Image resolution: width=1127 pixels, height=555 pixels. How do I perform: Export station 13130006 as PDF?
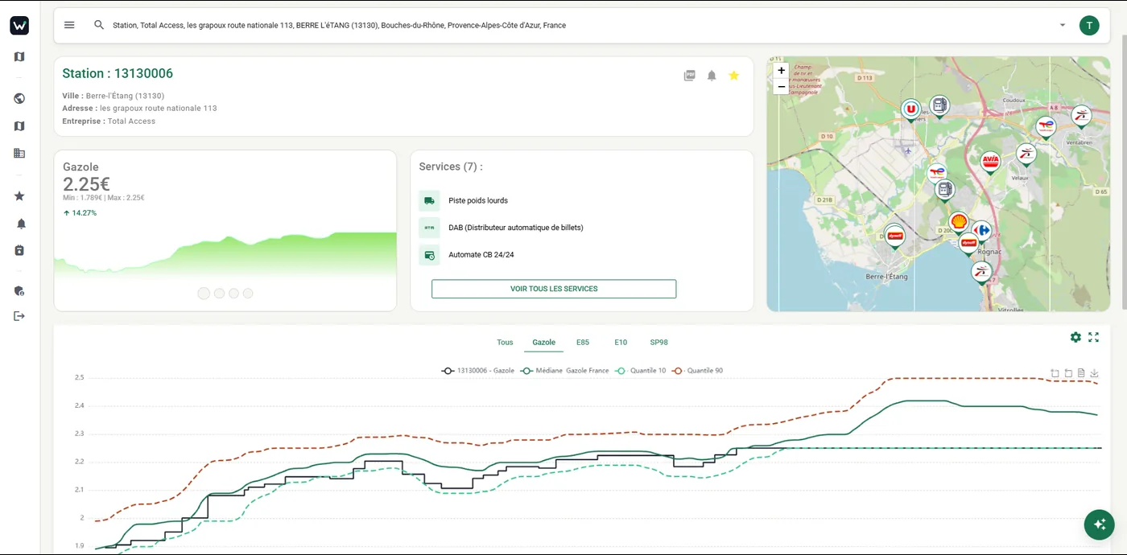point(689,76)
